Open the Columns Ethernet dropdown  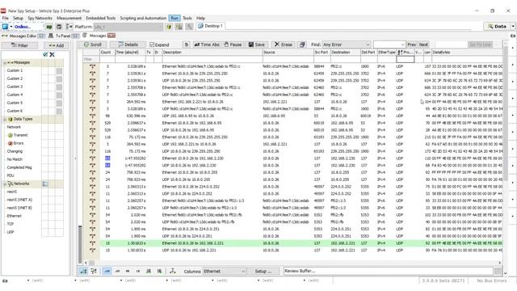click(x=225, y=272)
